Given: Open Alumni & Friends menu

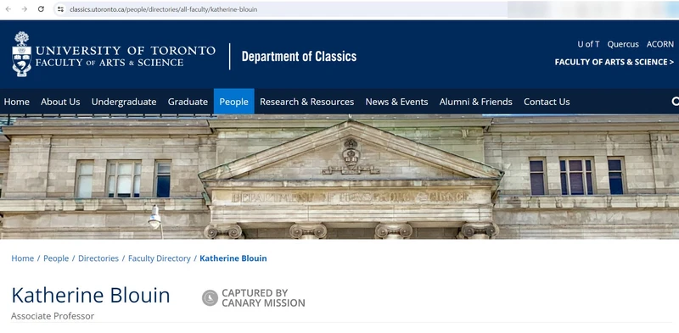Looking at the screenshot, I should [x=476, y=102].
